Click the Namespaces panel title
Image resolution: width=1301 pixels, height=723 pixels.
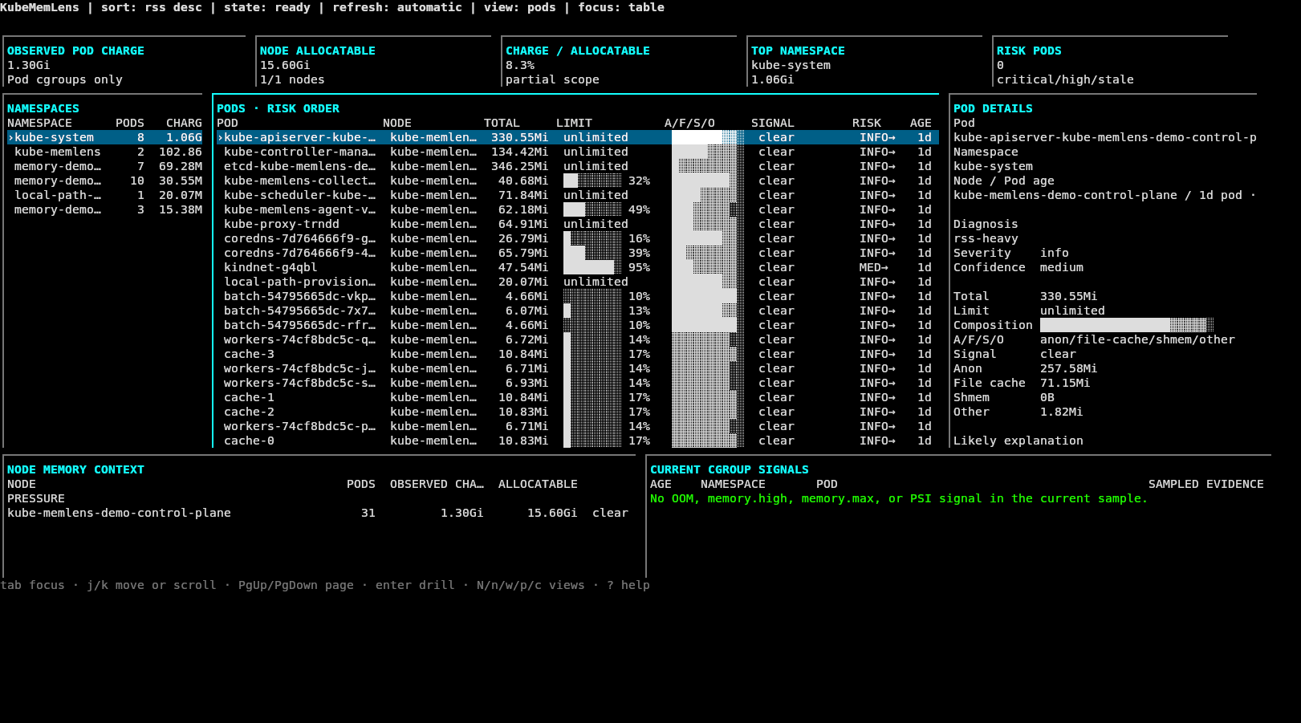(43, 108)
